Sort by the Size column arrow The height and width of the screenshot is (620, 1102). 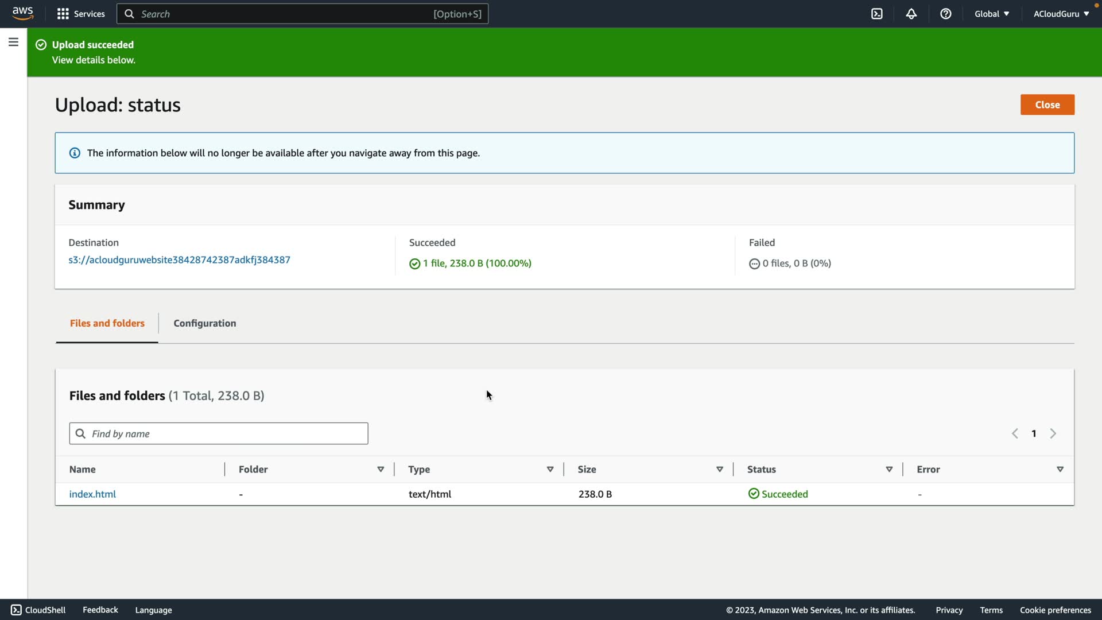pos(719,469)
